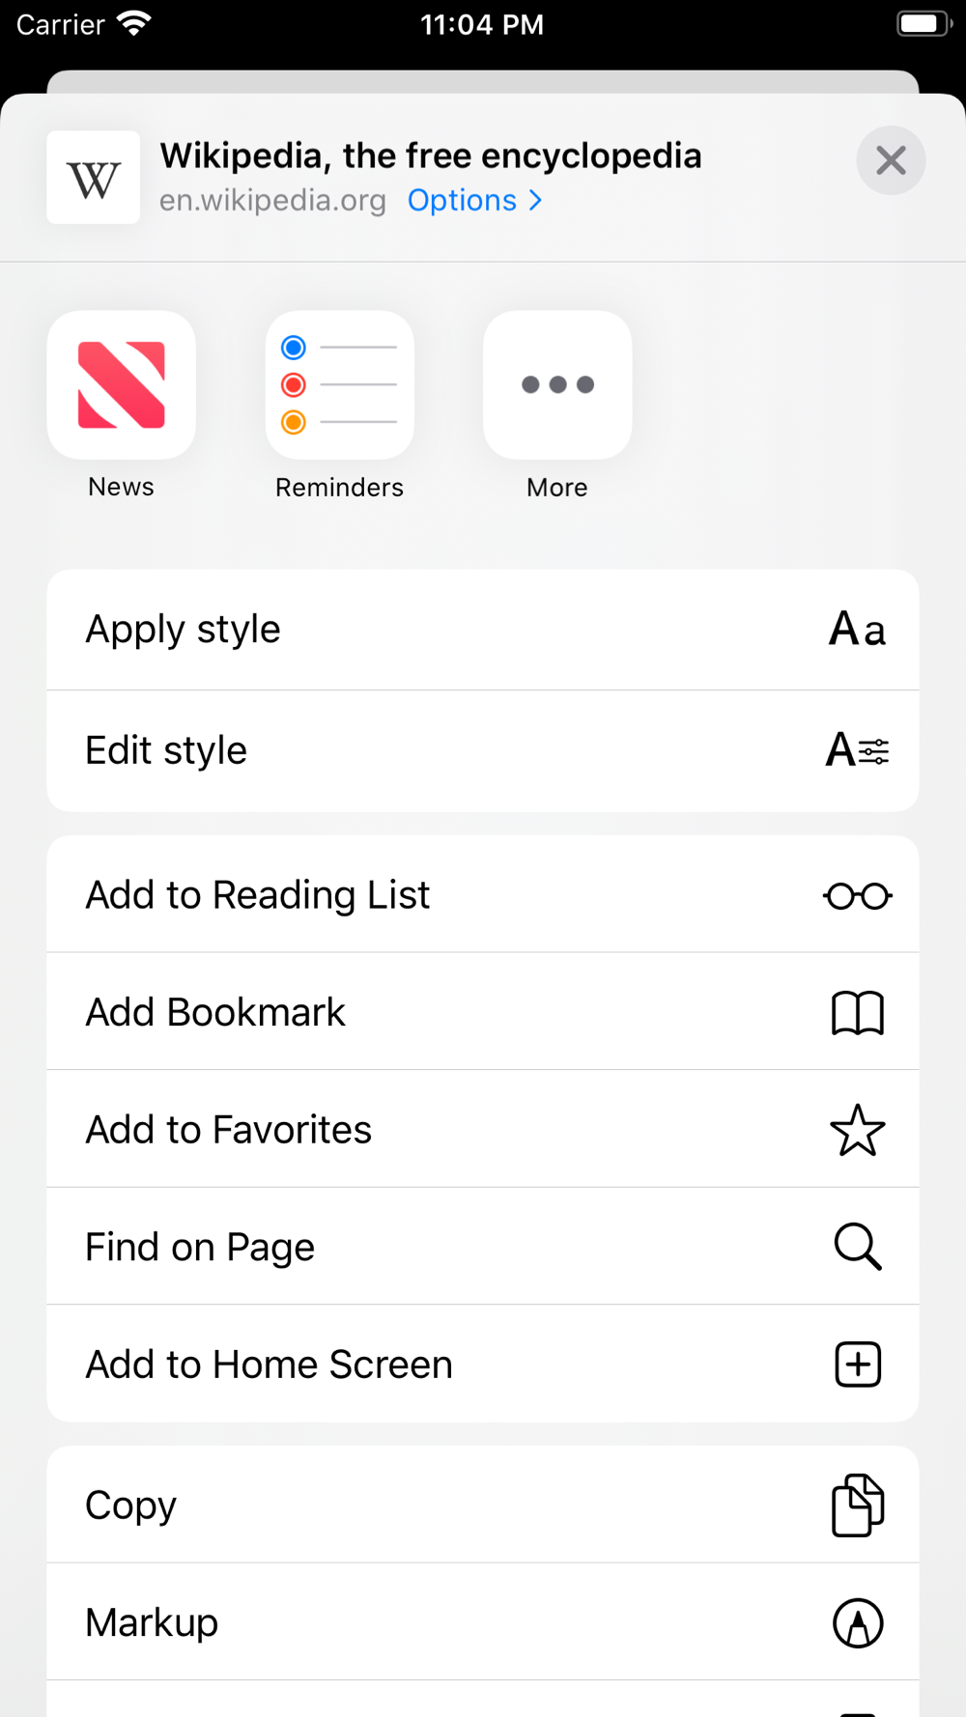The width and height of the screenshot is (966, 1717).
Task: Select the Find on Page action
Action: pos(483,1247)
